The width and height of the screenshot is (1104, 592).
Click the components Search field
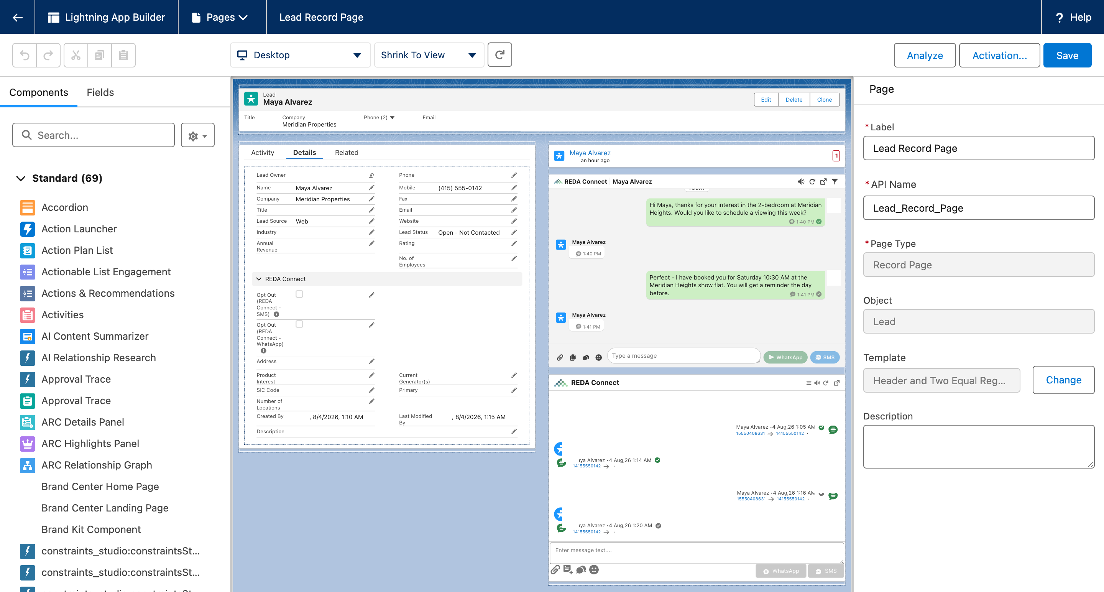94,135
